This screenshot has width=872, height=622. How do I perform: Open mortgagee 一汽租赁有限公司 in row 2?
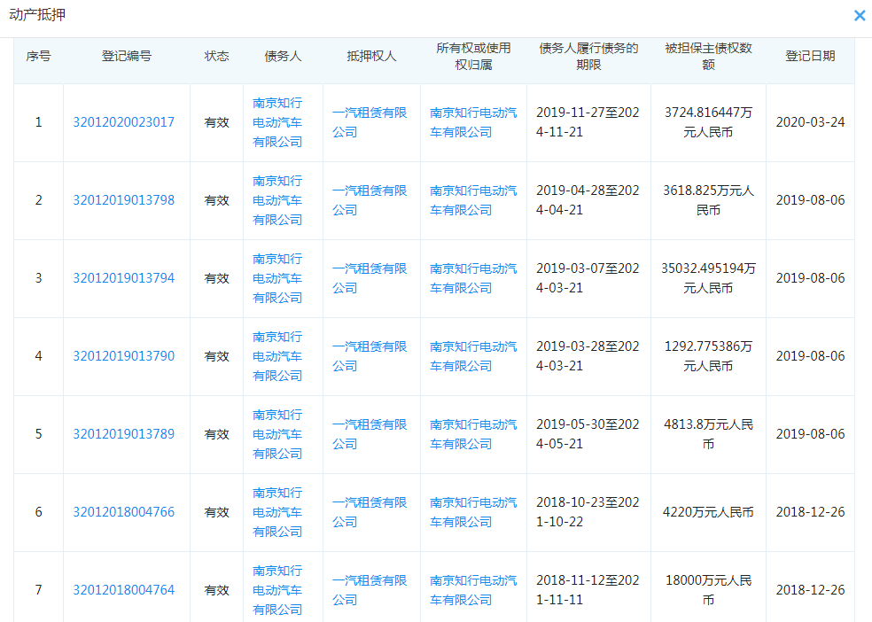(x=370, y=200)
